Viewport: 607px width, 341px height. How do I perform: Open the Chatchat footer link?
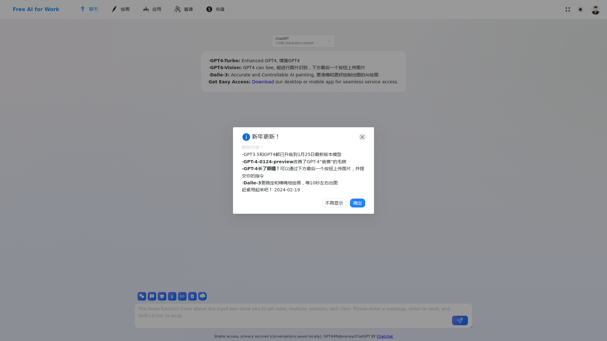tap(385, 336)
